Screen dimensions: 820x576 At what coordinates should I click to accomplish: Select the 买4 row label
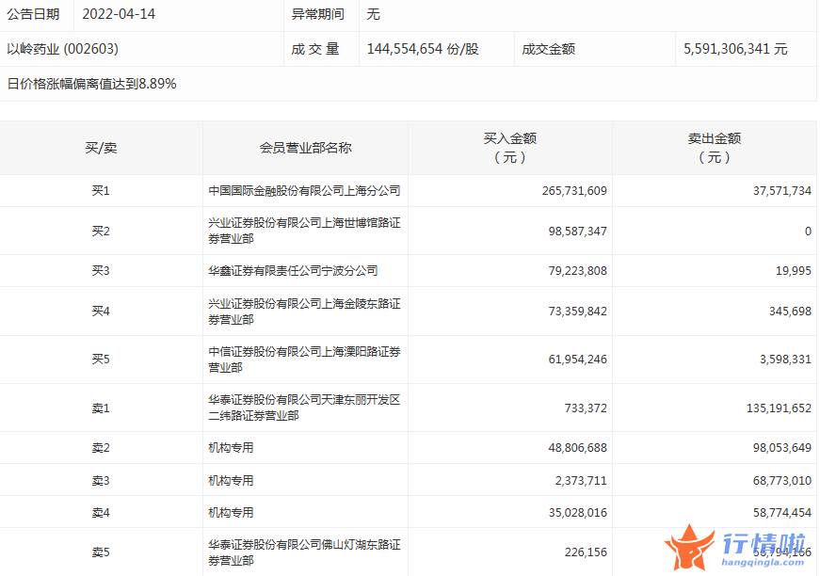click(101, 312)
